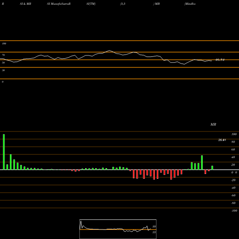
Task: Click the 40 label on MR axis
Action: [233, 157]
